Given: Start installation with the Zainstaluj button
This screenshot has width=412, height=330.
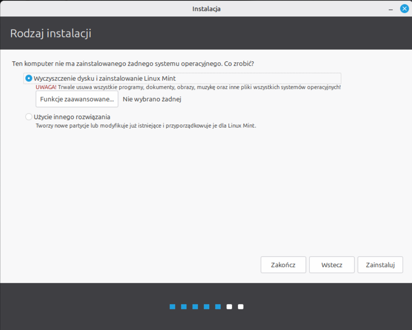Looking at the screenshot, I should [380, 265].
